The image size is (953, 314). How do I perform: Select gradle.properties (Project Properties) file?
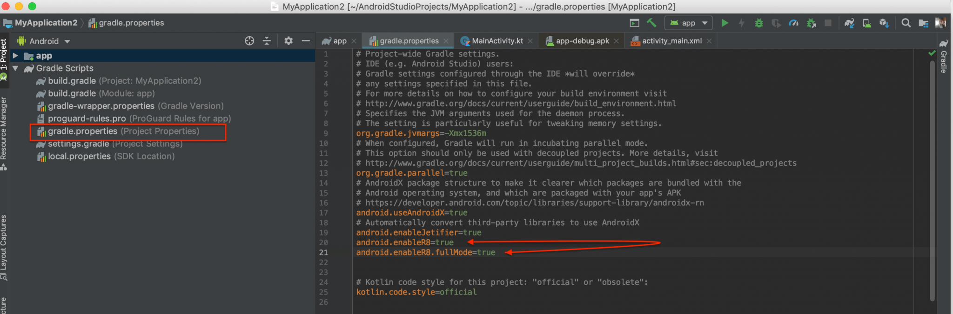(118, 131)
